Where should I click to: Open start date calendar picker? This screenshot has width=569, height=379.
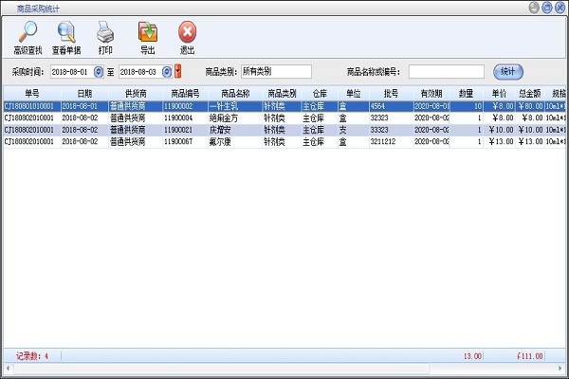[x=98, y=72]
